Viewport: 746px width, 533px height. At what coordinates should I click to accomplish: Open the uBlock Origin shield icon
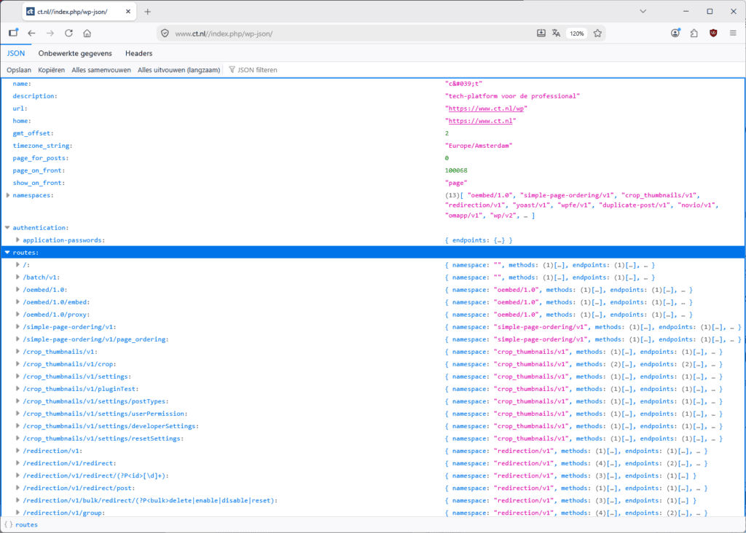tap(713, 33)
